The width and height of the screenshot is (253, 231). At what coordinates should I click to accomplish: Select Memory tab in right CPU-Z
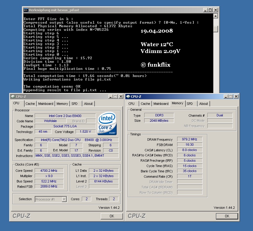[177, 103]
